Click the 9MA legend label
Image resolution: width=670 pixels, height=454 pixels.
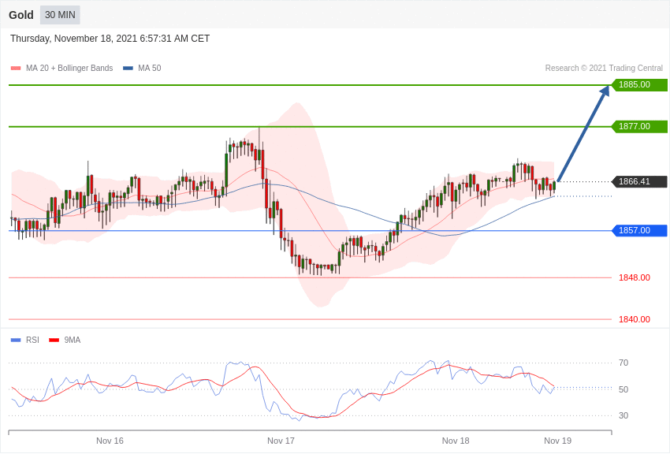pyautogui.click(x=73, y=340)
